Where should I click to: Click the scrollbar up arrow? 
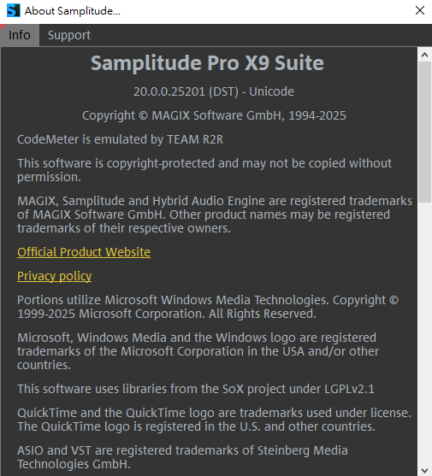click(x=424, y=55)
